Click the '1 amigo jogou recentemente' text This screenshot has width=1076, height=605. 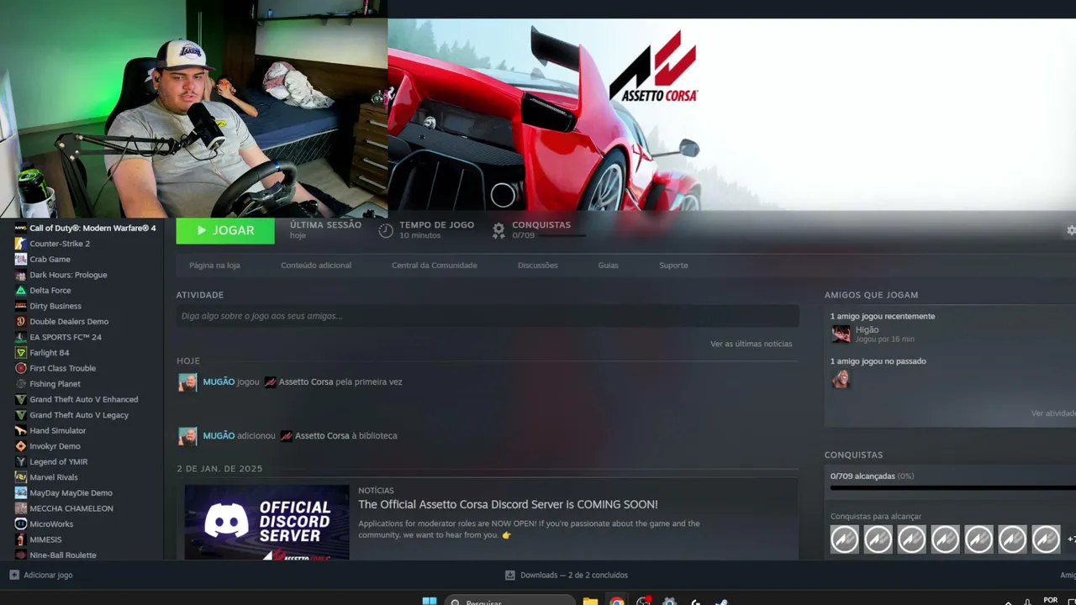tap(883, 316)
